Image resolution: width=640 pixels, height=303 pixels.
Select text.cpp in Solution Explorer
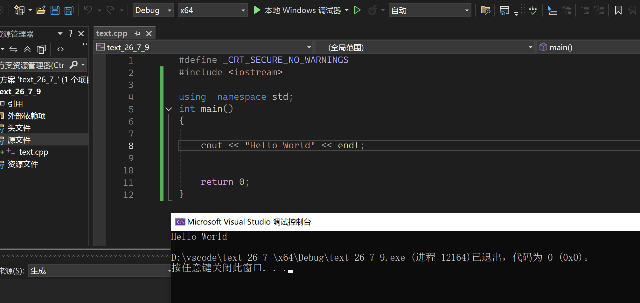[33, 152]
